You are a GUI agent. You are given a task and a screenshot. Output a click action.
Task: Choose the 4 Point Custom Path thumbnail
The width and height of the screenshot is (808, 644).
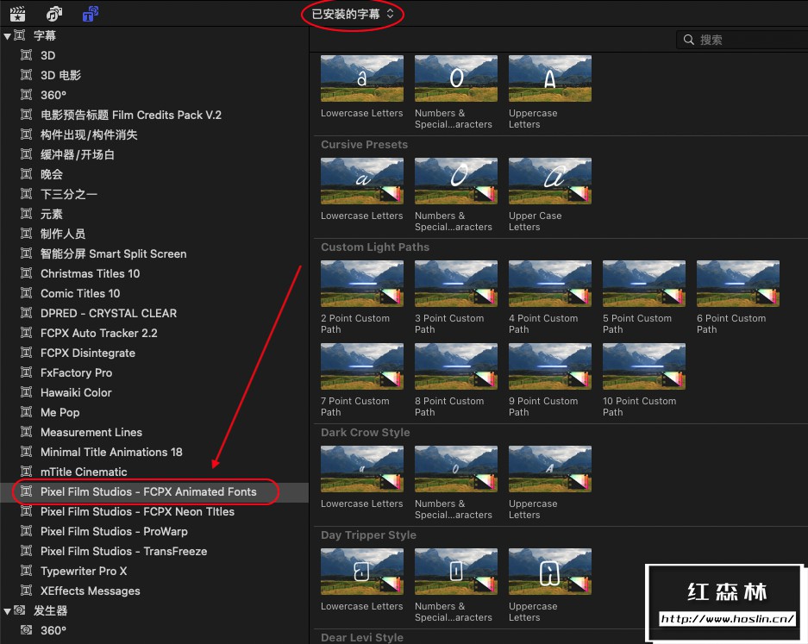[550, 284]
